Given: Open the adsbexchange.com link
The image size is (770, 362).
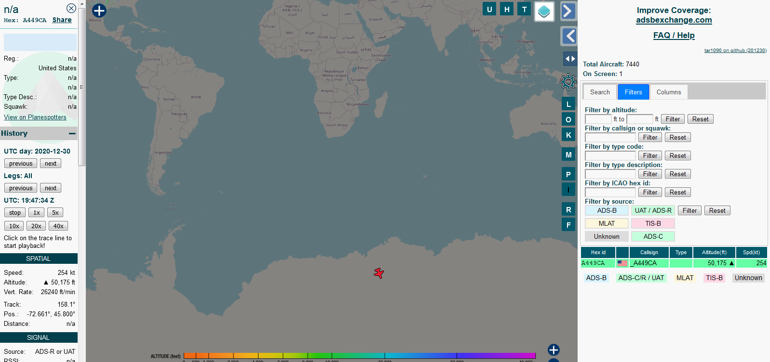Looking at the screenshot, I should point(674,20).
